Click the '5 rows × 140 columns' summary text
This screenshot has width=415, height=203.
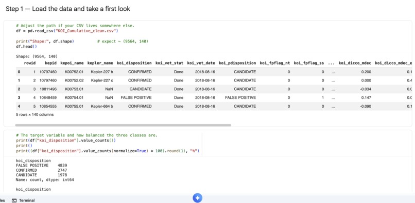pyautogui.click(x=34, y=115)
